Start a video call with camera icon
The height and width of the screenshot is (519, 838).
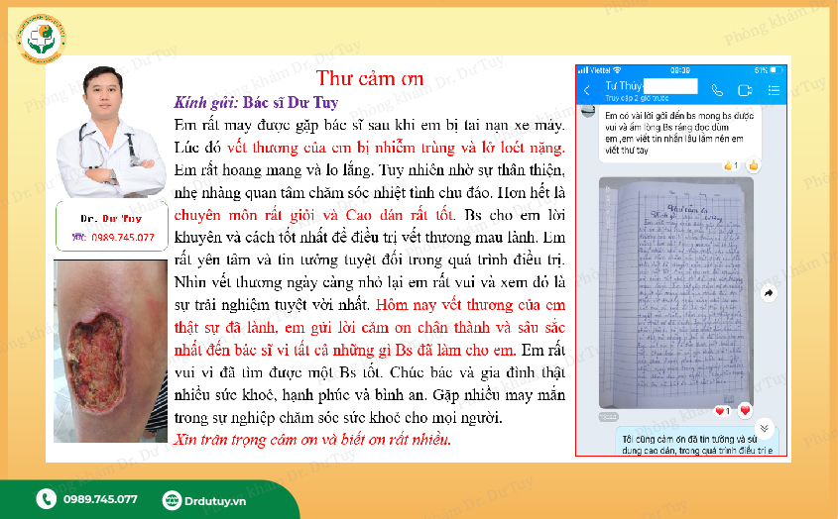click(x=745, y=90)
